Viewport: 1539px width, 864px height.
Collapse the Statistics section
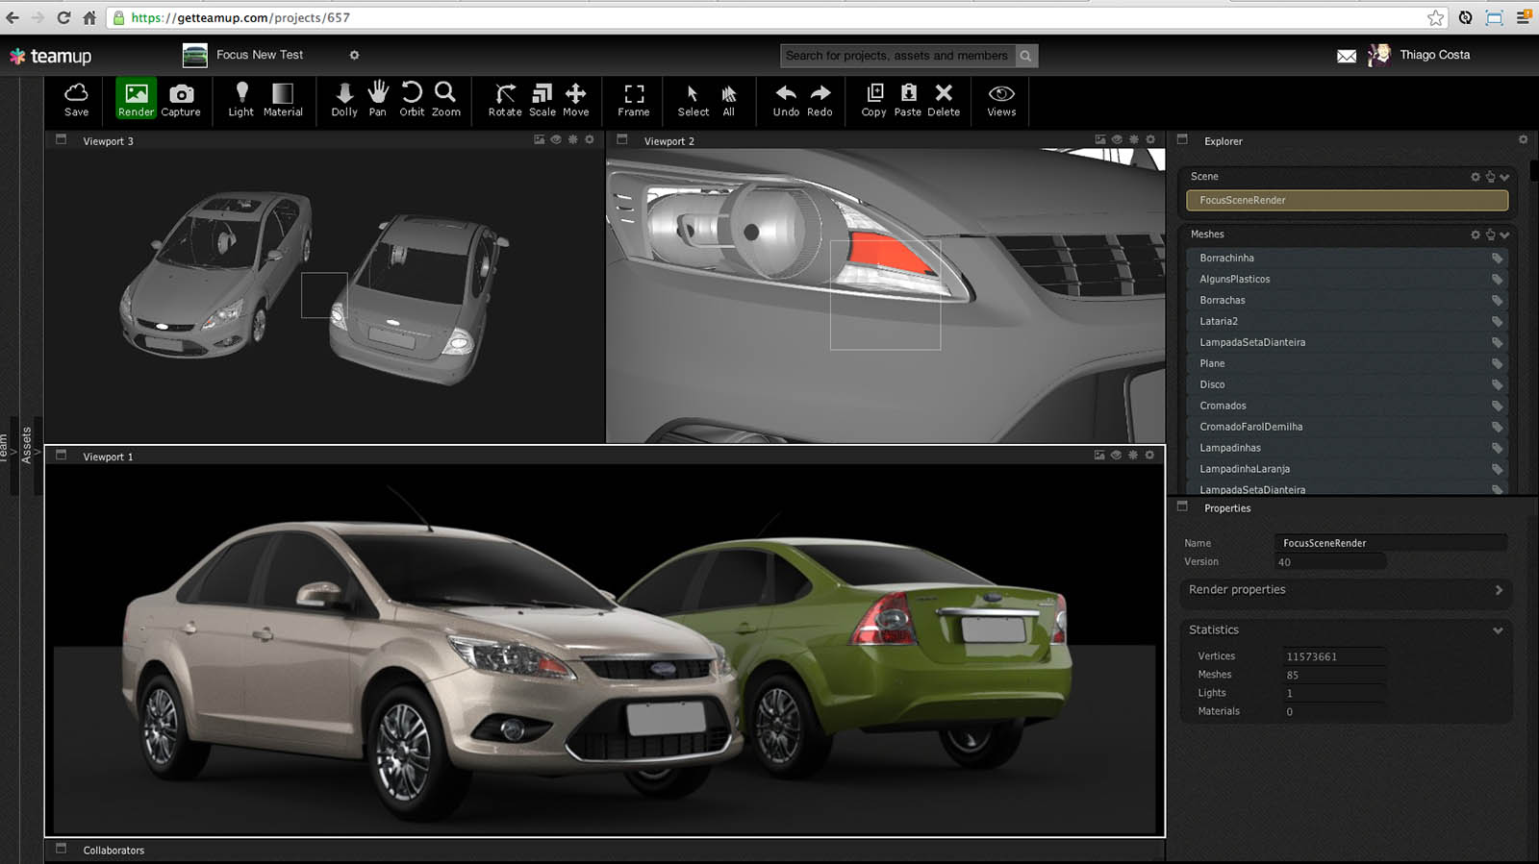click(1497, 630)
